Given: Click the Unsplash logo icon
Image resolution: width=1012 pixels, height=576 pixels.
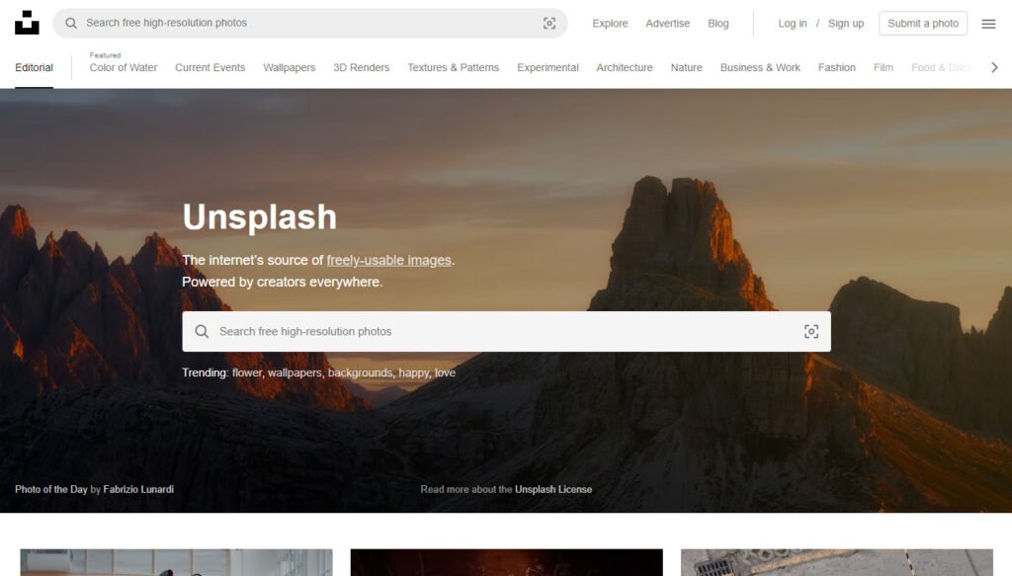Looking at the screenshot, I should pos(27,23).
